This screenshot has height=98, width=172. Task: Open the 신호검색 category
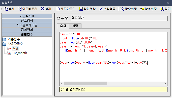(x=27, y=21)
